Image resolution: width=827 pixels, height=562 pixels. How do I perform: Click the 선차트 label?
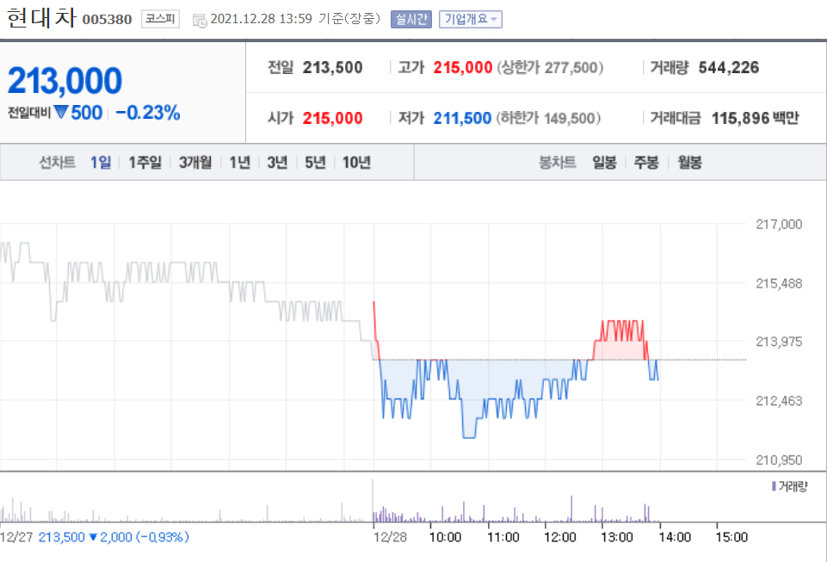tap(58, 163)
